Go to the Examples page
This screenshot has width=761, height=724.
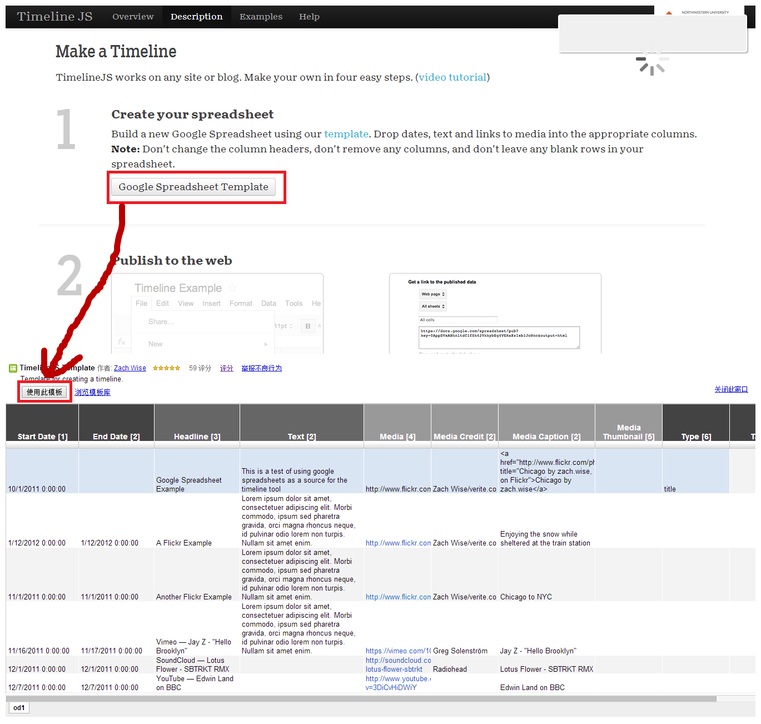pyautogui.click(x=261, y=17)
